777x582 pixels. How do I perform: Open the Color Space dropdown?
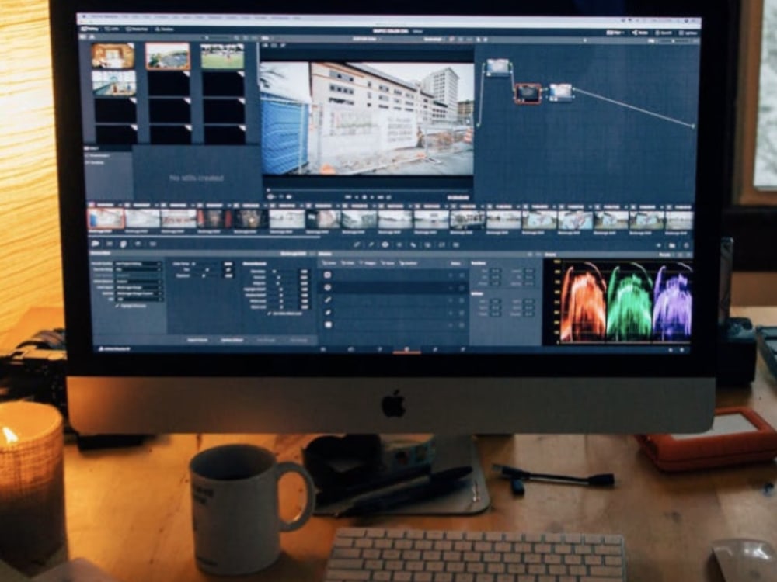pos(137,289)
